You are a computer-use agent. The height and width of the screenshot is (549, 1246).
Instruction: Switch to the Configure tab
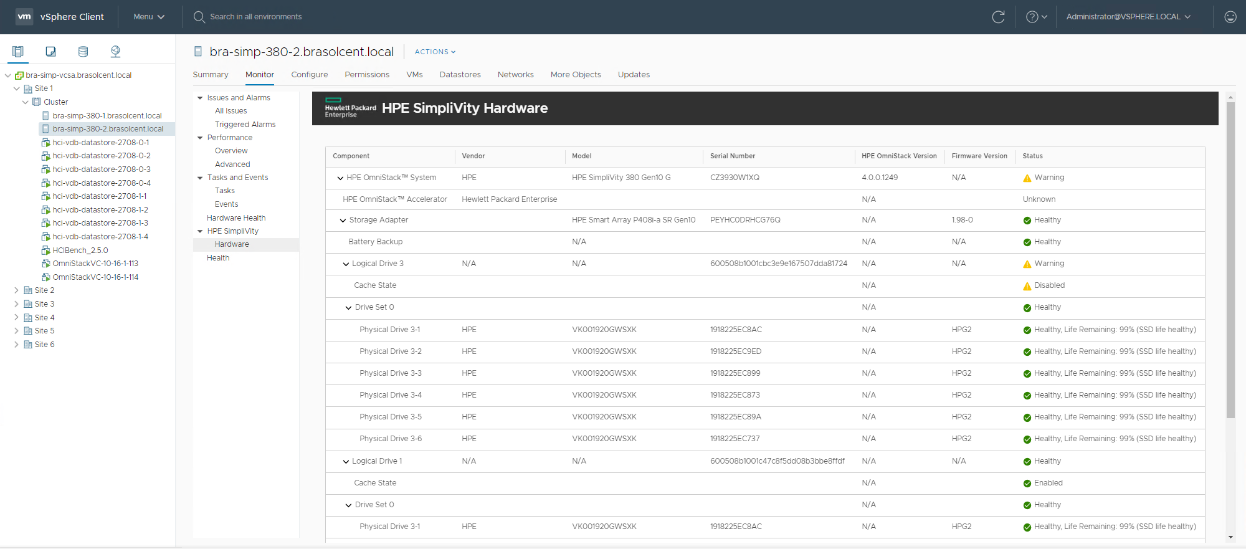(x=310, y=75)
